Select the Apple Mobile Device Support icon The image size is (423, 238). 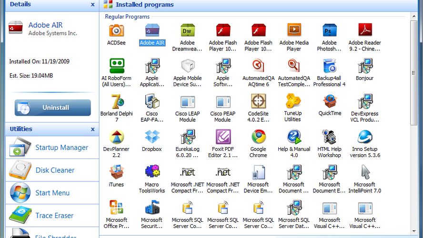(x=188, y=66)
